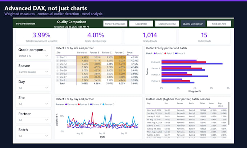The image size is (247, 148).
Task: Open the Day slicer dropdown
Action: tap(33, 88)
